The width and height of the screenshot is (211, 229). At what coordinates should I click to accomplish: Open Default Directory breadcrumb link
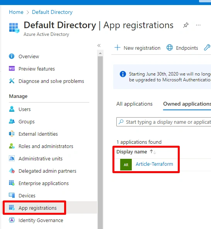[x=52, y=12]
